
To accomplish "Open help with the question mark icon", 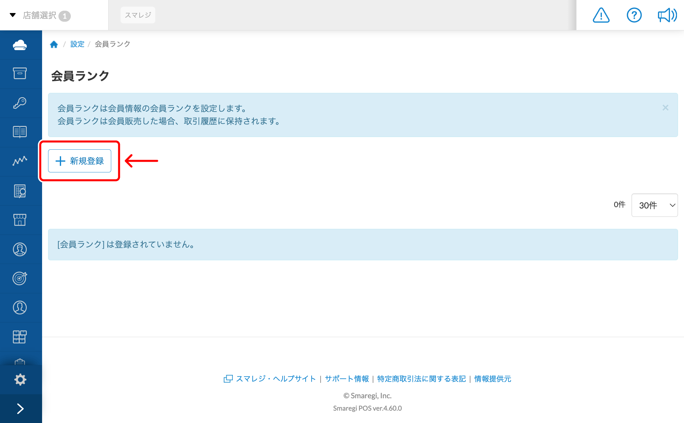I will click(634, 15).
